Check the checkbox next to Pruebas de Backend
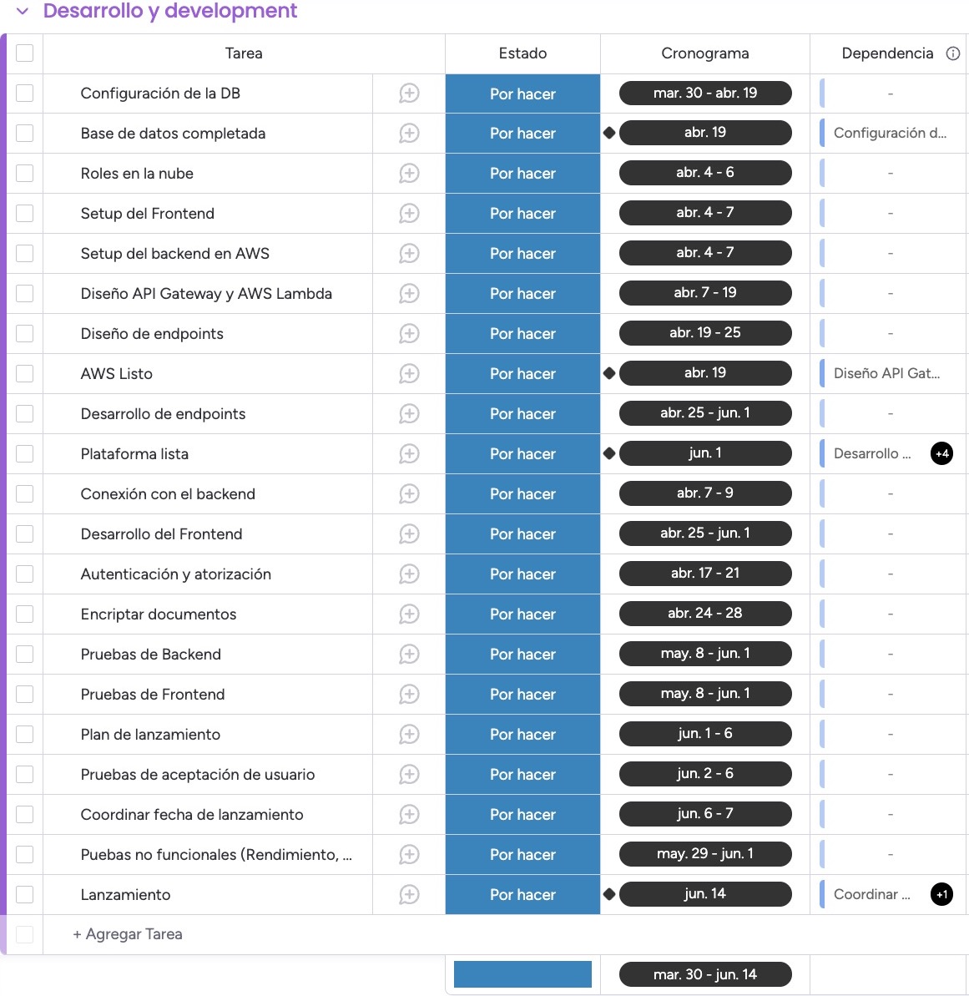 coord(24,654)
